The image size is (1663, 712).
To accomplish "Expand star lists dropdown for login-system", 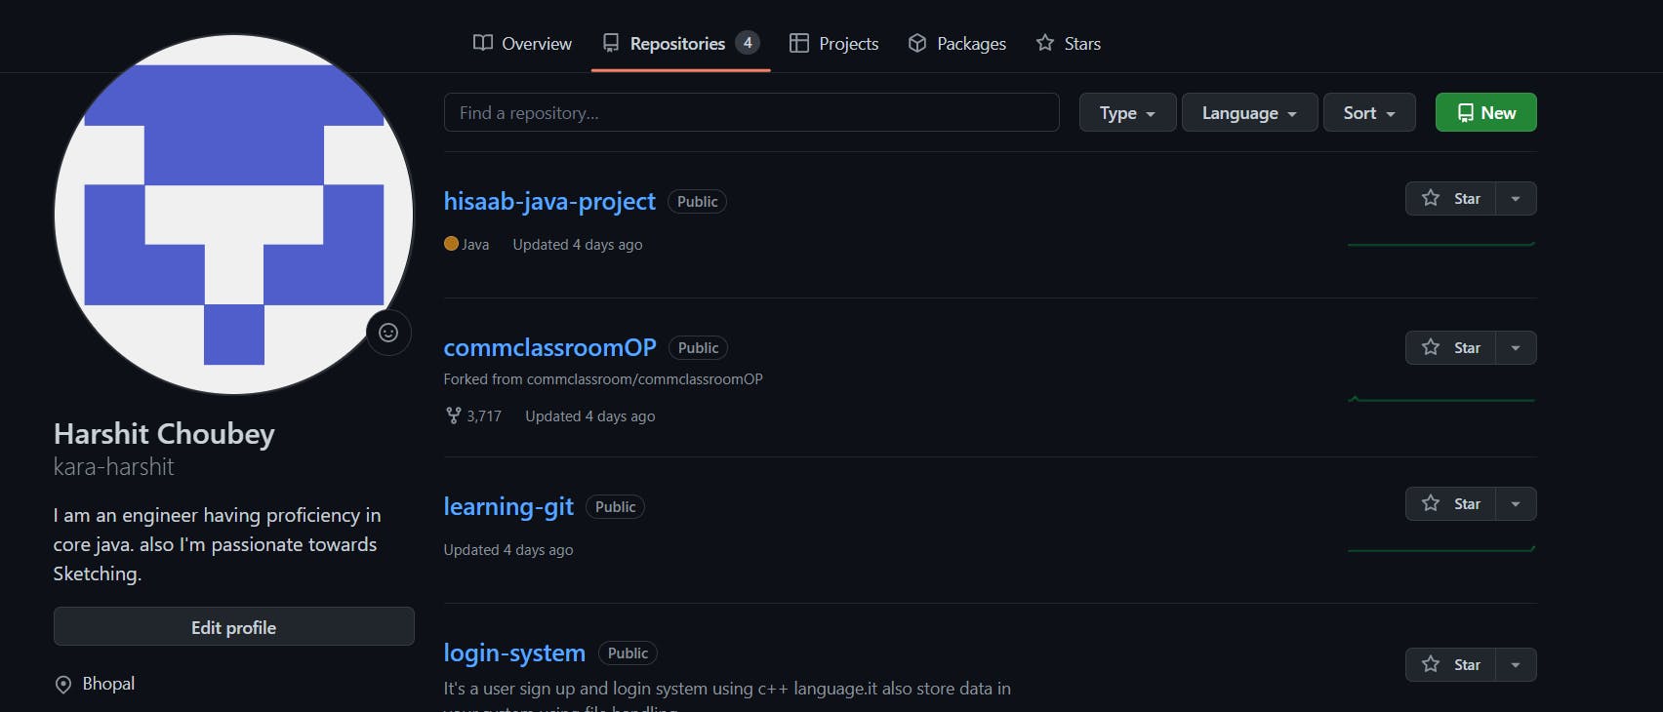I will 1516,664.
